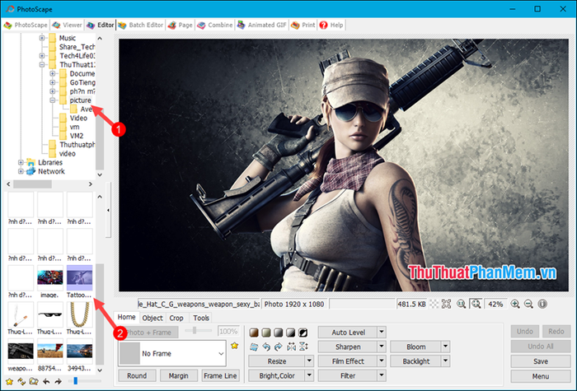577x391 pixels.
Task: Expand the Libraries tree node
Action: click(21, 162)
